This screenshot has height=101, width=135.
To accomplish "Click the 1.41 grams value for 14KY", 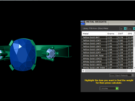I will click(110, 43).
